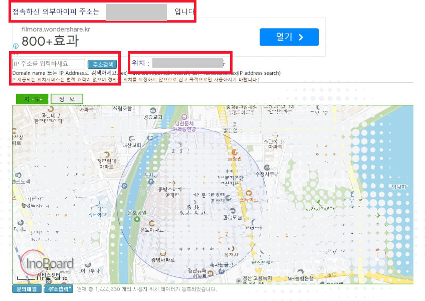Viewport: 425px width, 301px height.
Task: Click parking P icon west of river
Action: coord(124,186)
